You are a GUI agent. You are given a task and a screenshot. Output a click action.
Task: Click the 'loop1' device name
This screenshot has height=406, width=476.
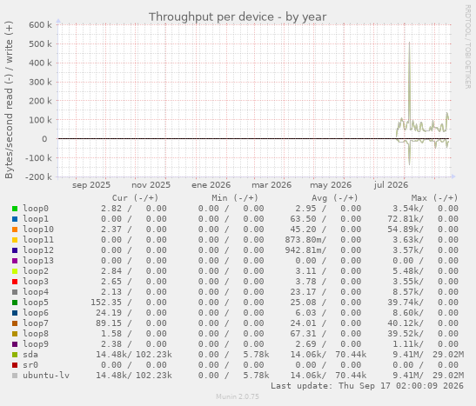(x=36, y=219)
